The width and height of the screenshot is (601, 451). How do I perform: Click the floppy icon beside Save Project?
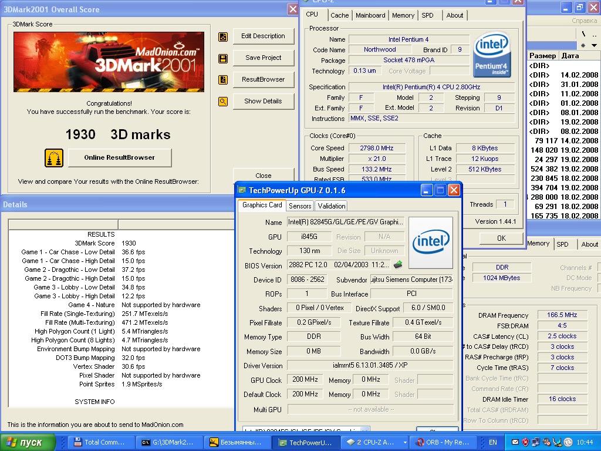222,59
